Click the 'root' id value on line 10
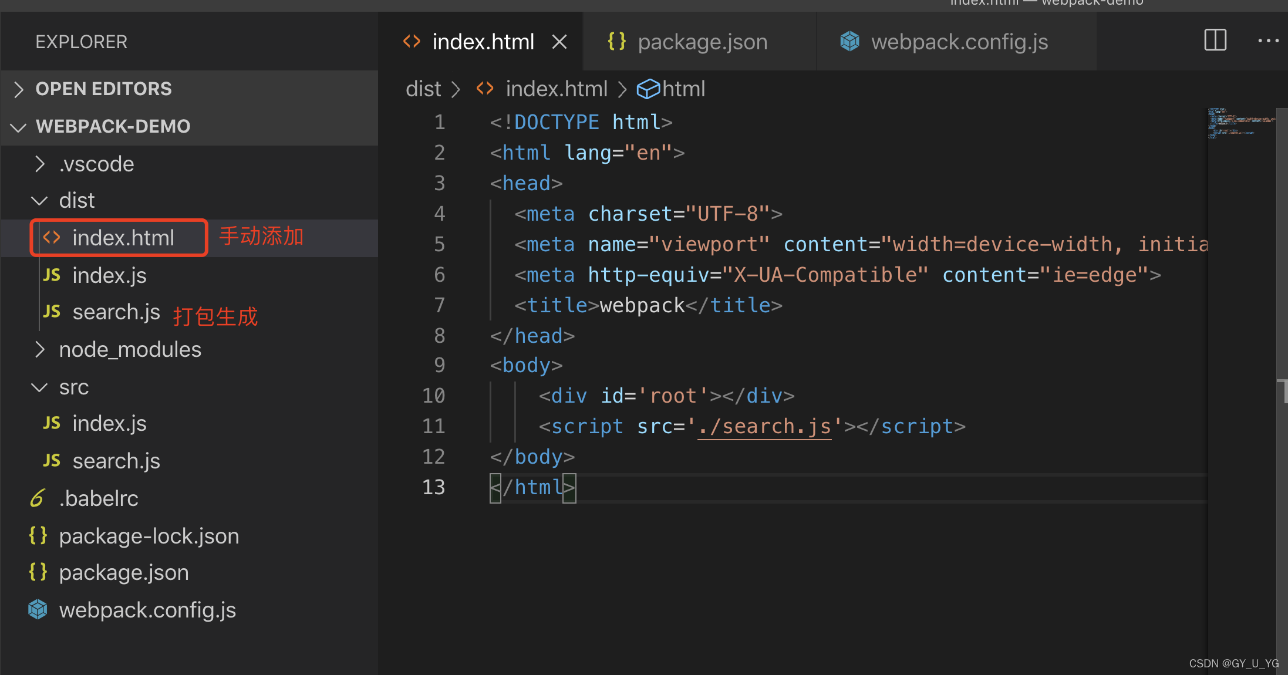Screen dimensions: 1288x675 (673, 396)
